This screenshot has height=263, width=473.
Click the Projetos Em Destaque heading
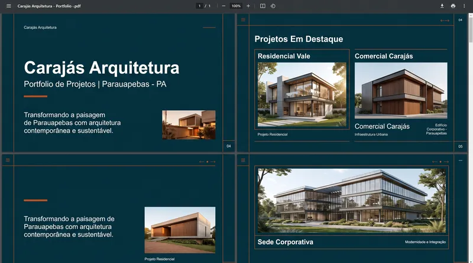(299, 39)
